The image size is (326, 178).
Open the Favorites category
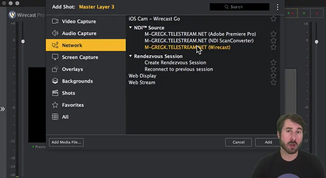(86, 105)
